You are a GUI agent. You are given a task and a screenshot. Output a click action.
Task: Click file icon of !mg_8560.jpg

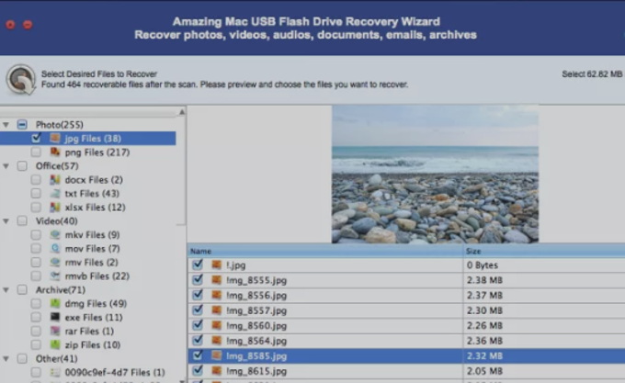pos(216,325)
